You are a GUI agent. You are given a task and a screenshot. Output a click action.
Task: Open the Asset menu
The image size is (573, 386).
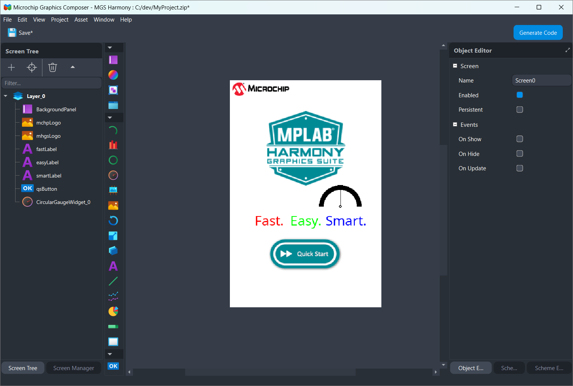[81, 20]
